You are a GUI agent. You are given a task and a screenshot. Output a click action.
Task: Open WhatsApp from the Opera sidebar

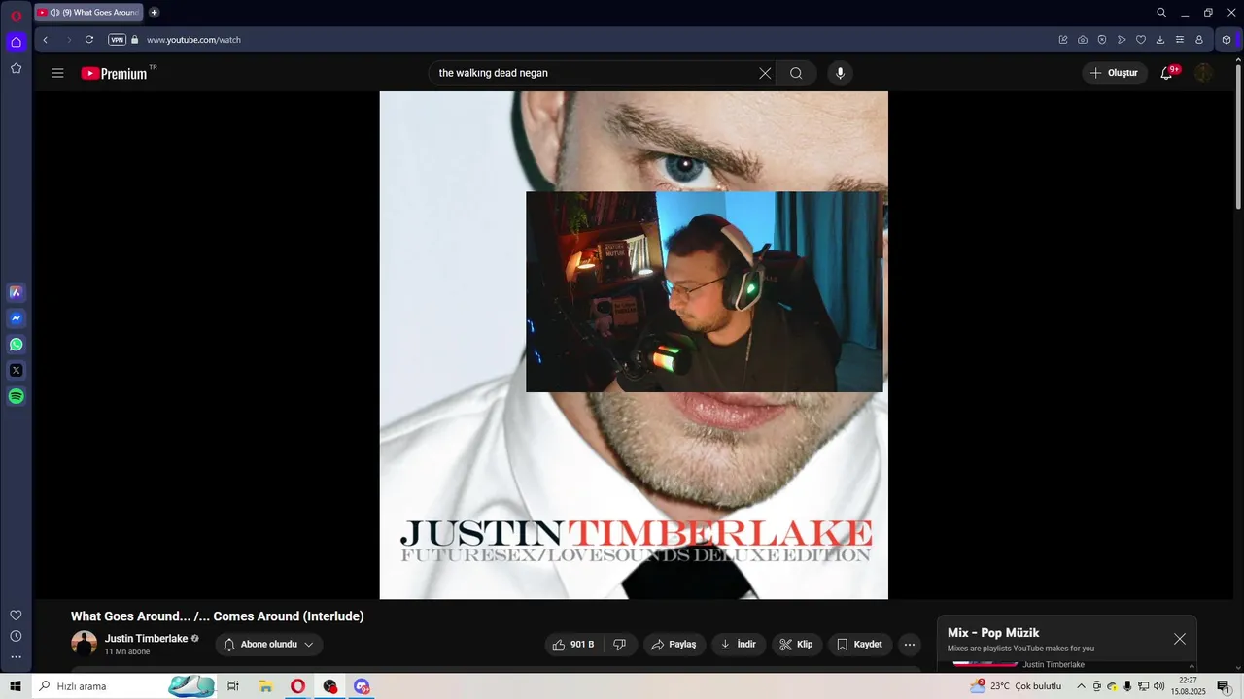[x=16, y=345]
